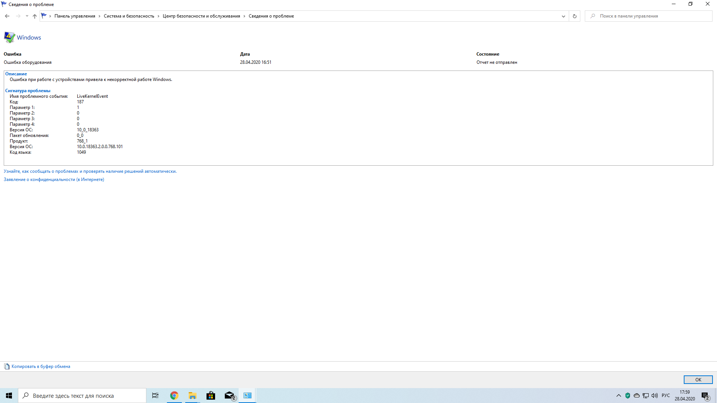Launch Google Chrome from taskbar
Viewport: 717px width, 403px height.
[x=174, y=396]
